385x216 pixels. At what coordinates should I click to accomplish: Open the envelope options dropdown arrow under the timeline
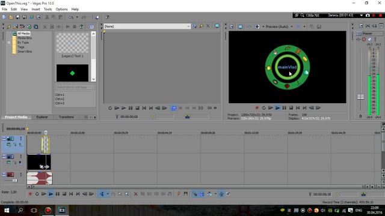coord(215,194)
